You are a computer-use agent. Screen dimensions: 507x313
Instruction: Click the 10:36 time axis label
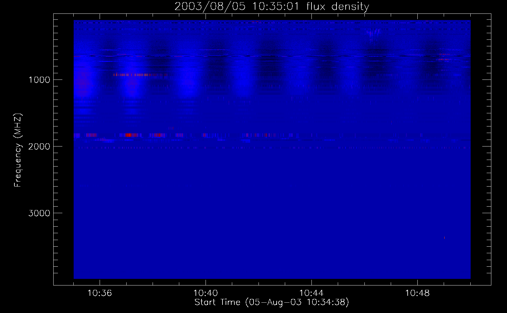100,293
